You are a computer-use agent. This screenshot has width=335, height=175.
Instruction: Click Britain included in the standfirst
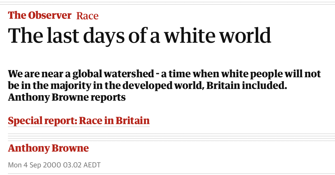[x=247, y=85]
